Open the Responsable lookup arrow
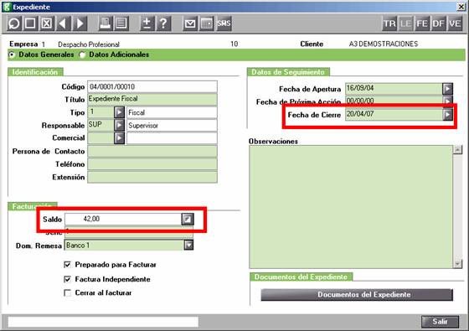 119,125
